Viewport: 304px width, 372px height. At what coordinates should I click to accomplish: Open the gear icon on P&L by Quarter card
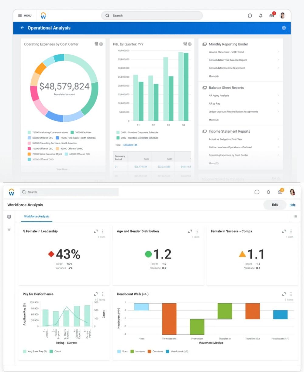tap(190, 44)
